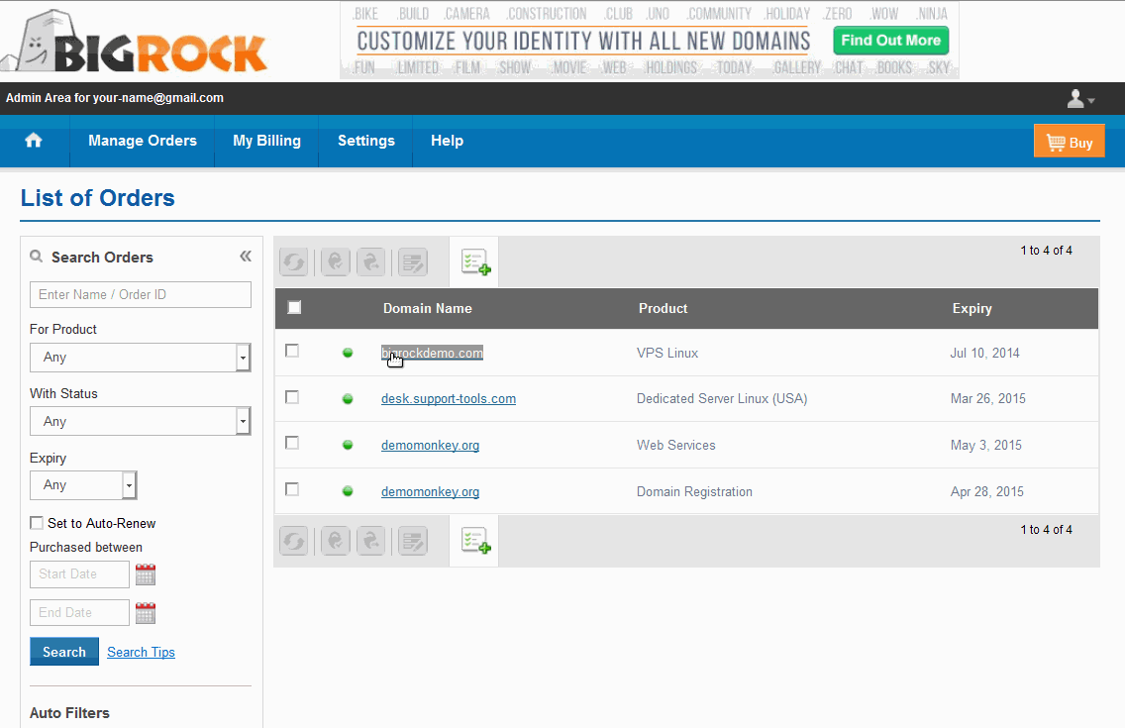Click the bottom toolbar edit list icon

pyautogui.click(x=413, y=541)
